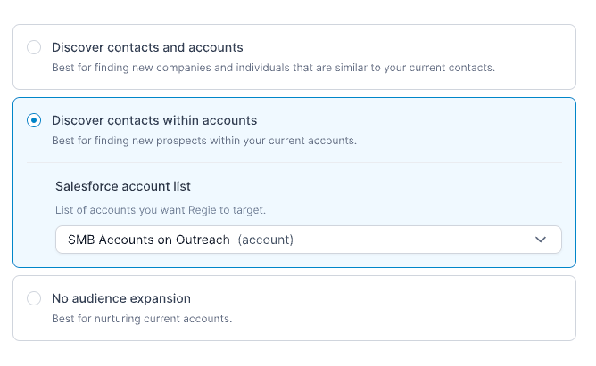The height and width of the screenshot is (366, 596).
Task: Click the "Best for nurturing current accounts" description
Action: pyautogui.click(x=142, y=318)
